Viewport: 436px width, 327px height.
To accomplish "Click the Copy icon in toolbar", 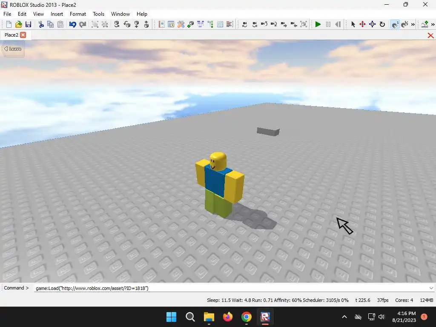I will (x=51, y=24).
